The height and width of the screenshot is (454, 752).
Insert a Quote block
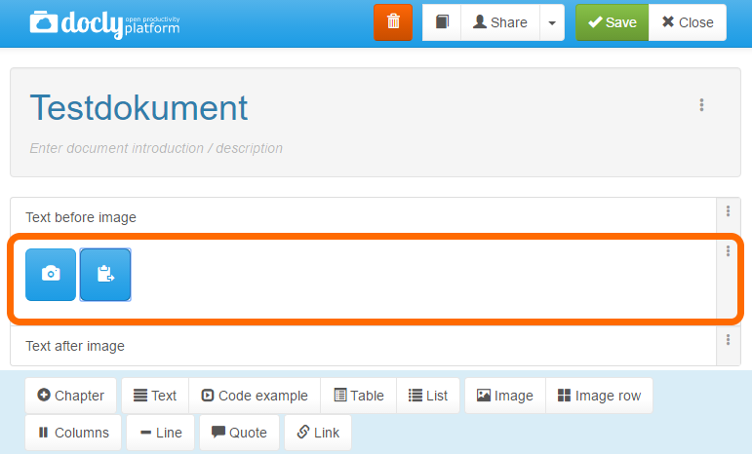239,433
